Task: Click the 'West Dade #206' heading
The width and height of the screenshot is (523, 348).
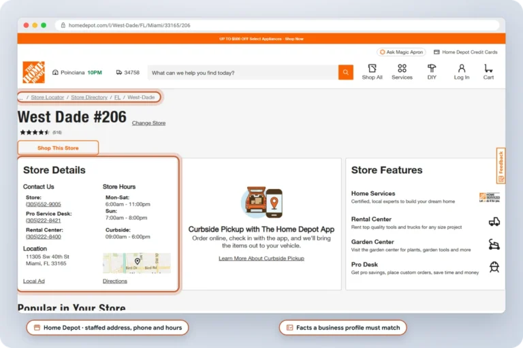Action: (x=72, y=117)
